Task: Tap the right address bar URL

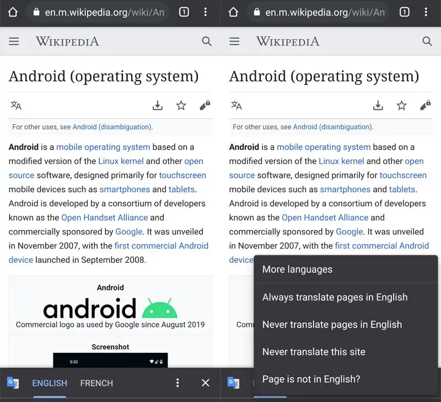Action: (325, 12)
